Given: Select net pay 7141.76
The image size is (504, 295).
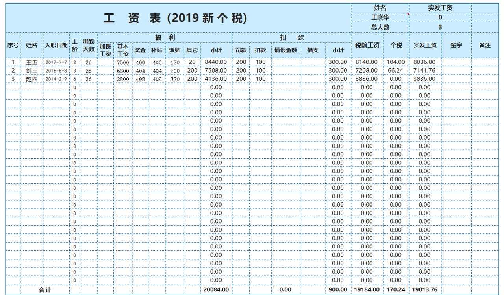Looking at the screenshot, I should pos(425,71).
